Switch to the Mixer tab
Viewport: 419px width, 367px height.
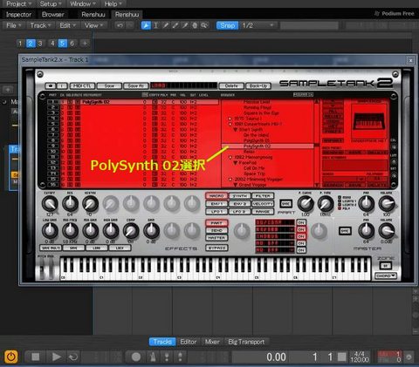[212, 342]
